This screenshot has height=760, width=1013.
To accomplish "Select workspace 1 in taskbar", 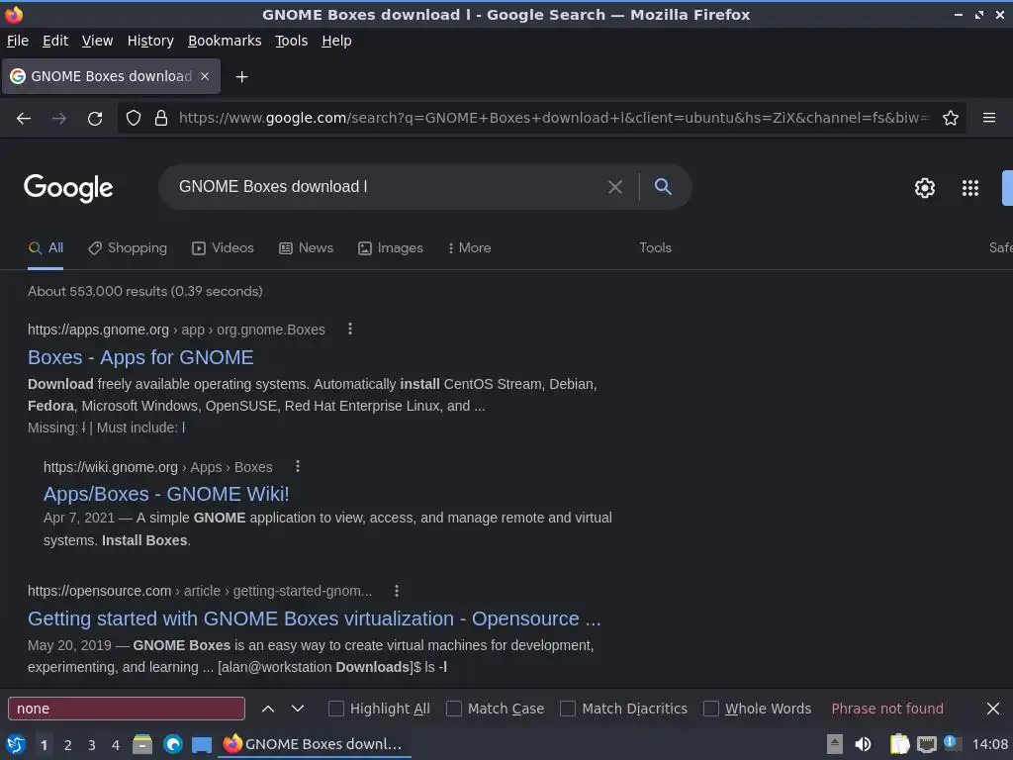I will pos(44,745).
